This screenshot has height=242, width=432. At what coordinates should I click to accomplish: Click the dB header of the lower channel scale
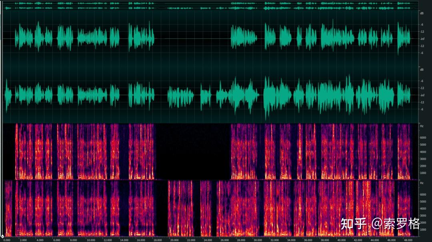[x=422, y=70]
